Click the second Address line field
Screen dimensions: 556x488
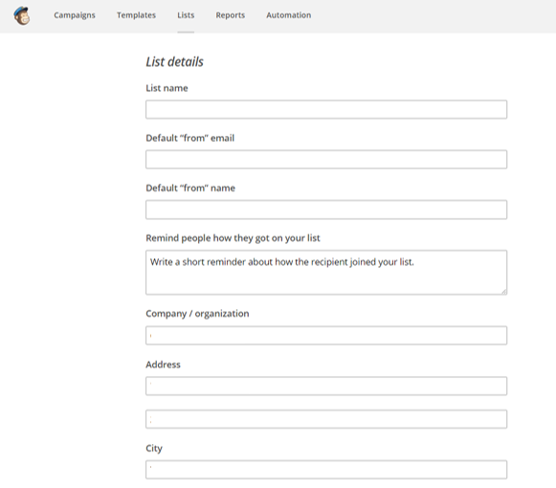326,419
